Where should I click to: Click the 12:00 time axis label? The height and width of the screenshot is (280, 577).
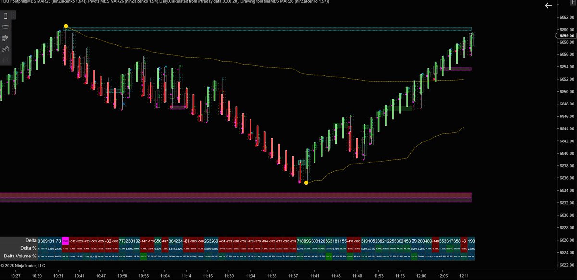(421, 276)
